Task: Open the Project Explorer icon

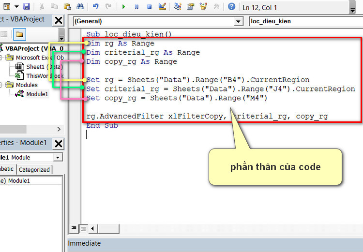Action: click(x=178, y=6)
